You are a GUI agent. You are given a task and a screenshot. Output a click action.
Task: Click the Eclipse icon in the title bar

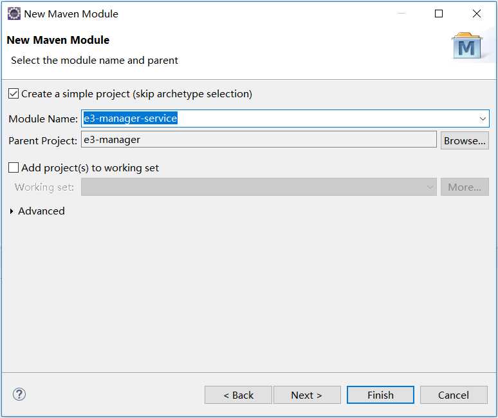(14, 14)
